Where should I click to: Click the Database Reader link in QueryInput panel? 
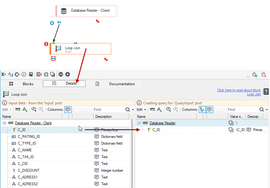click(x=162, y=123)
